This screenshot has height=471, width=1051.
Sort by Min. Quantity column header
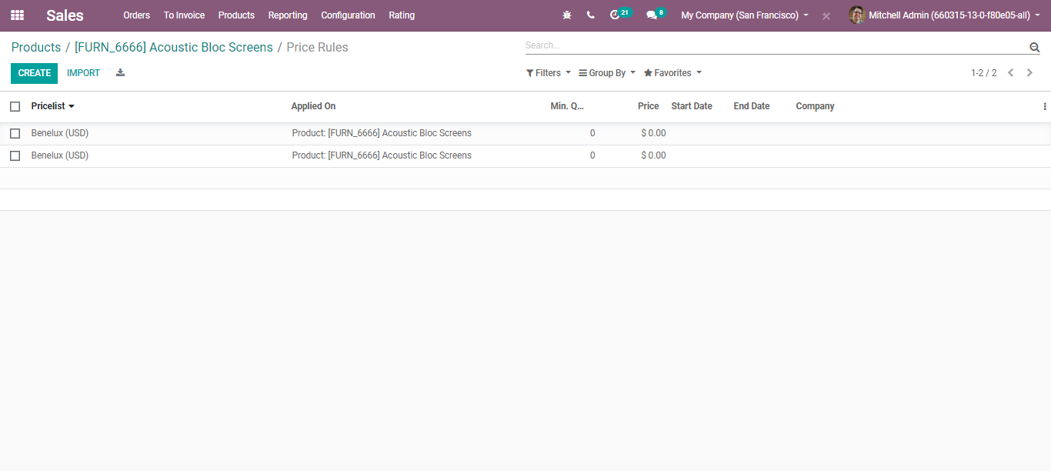(x=567, y=106)
